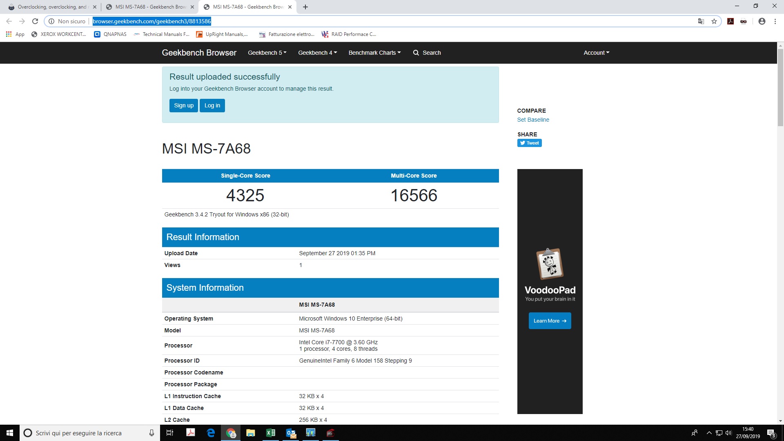
Task: Click the Multi-Core score 16566
Action: point(414,195)
